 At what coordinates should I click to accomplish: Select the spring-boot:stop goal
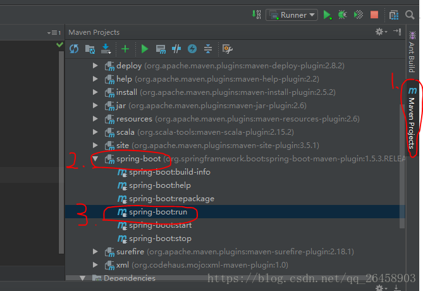point(160,238)
